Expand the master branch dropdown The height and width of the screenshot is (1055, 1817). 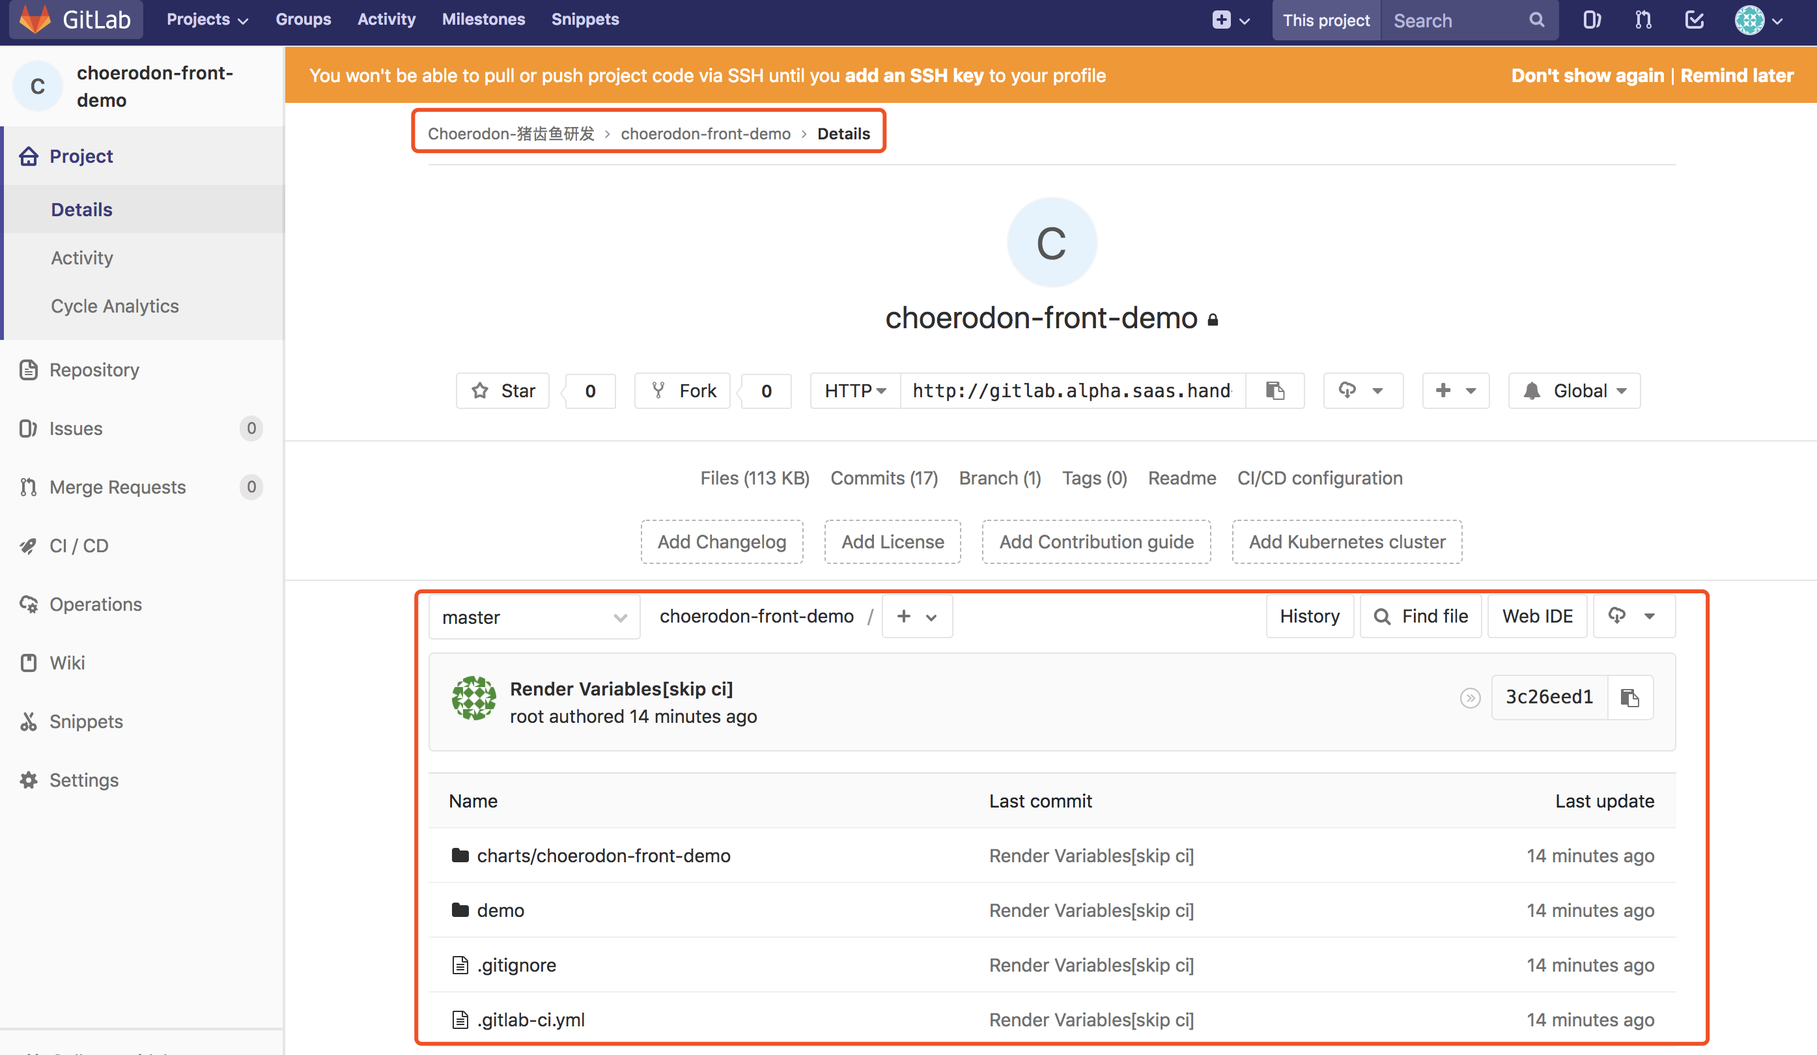pos(533,617)
